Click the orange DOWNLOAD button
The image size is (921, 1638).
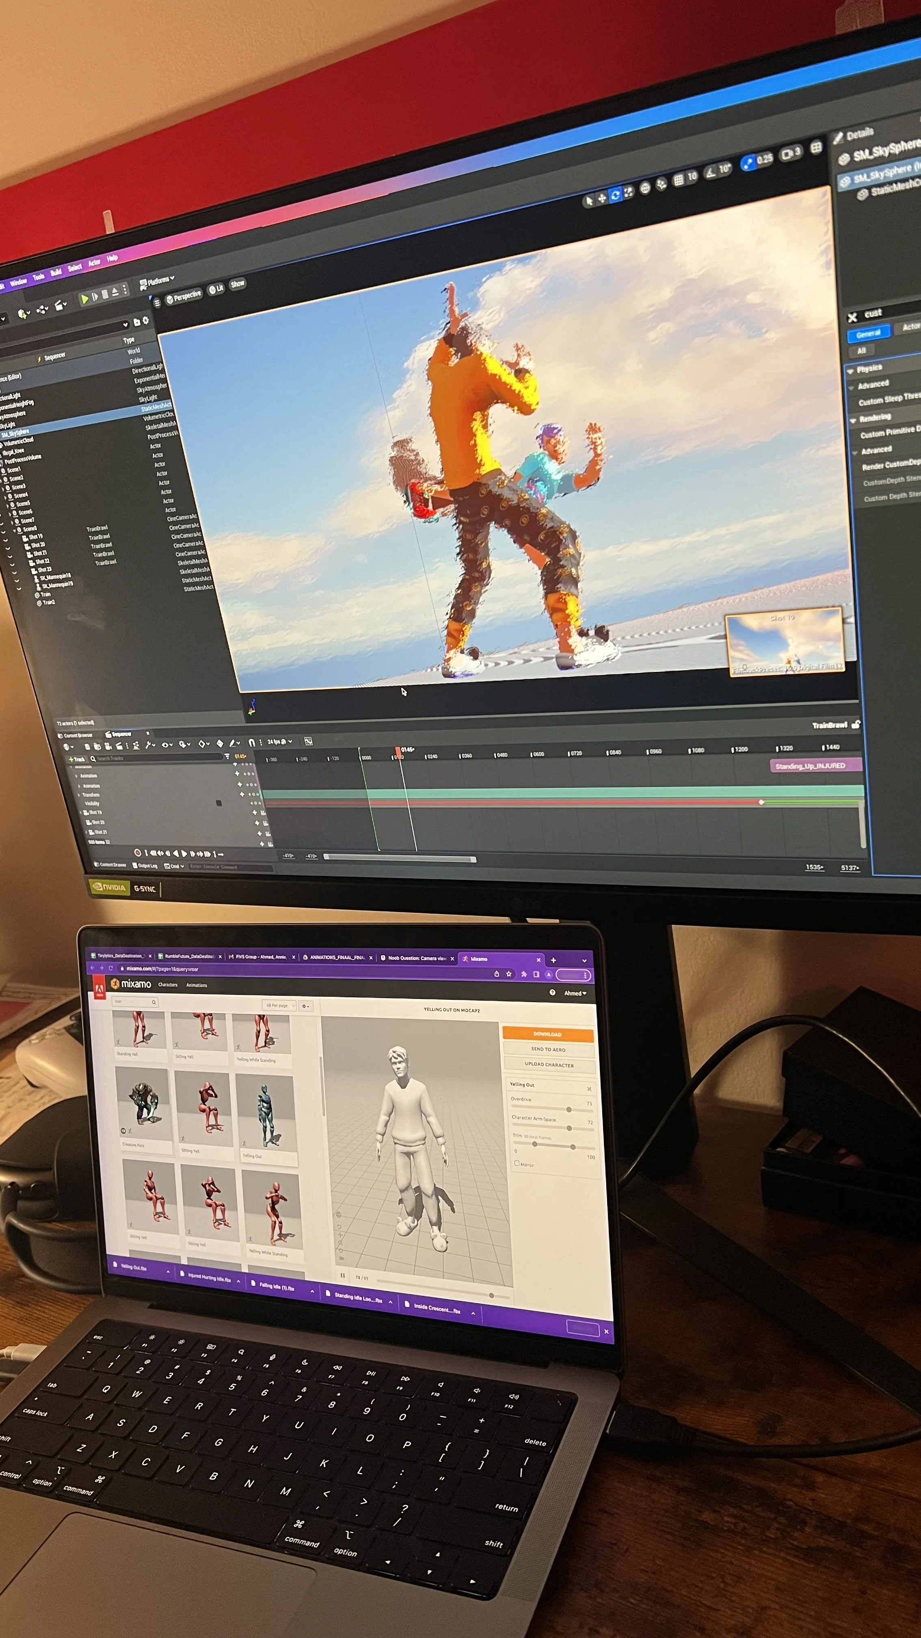547,1034
